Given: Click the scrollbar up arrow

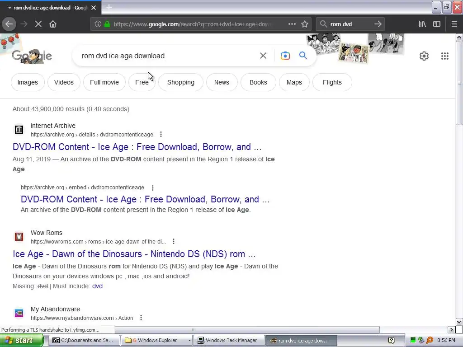Looking at the screenshot, I should tap(459, 37).
